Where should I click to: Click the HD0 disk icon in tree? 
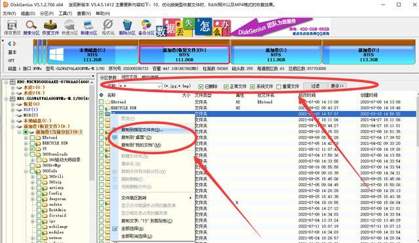[x=13, y=82]
